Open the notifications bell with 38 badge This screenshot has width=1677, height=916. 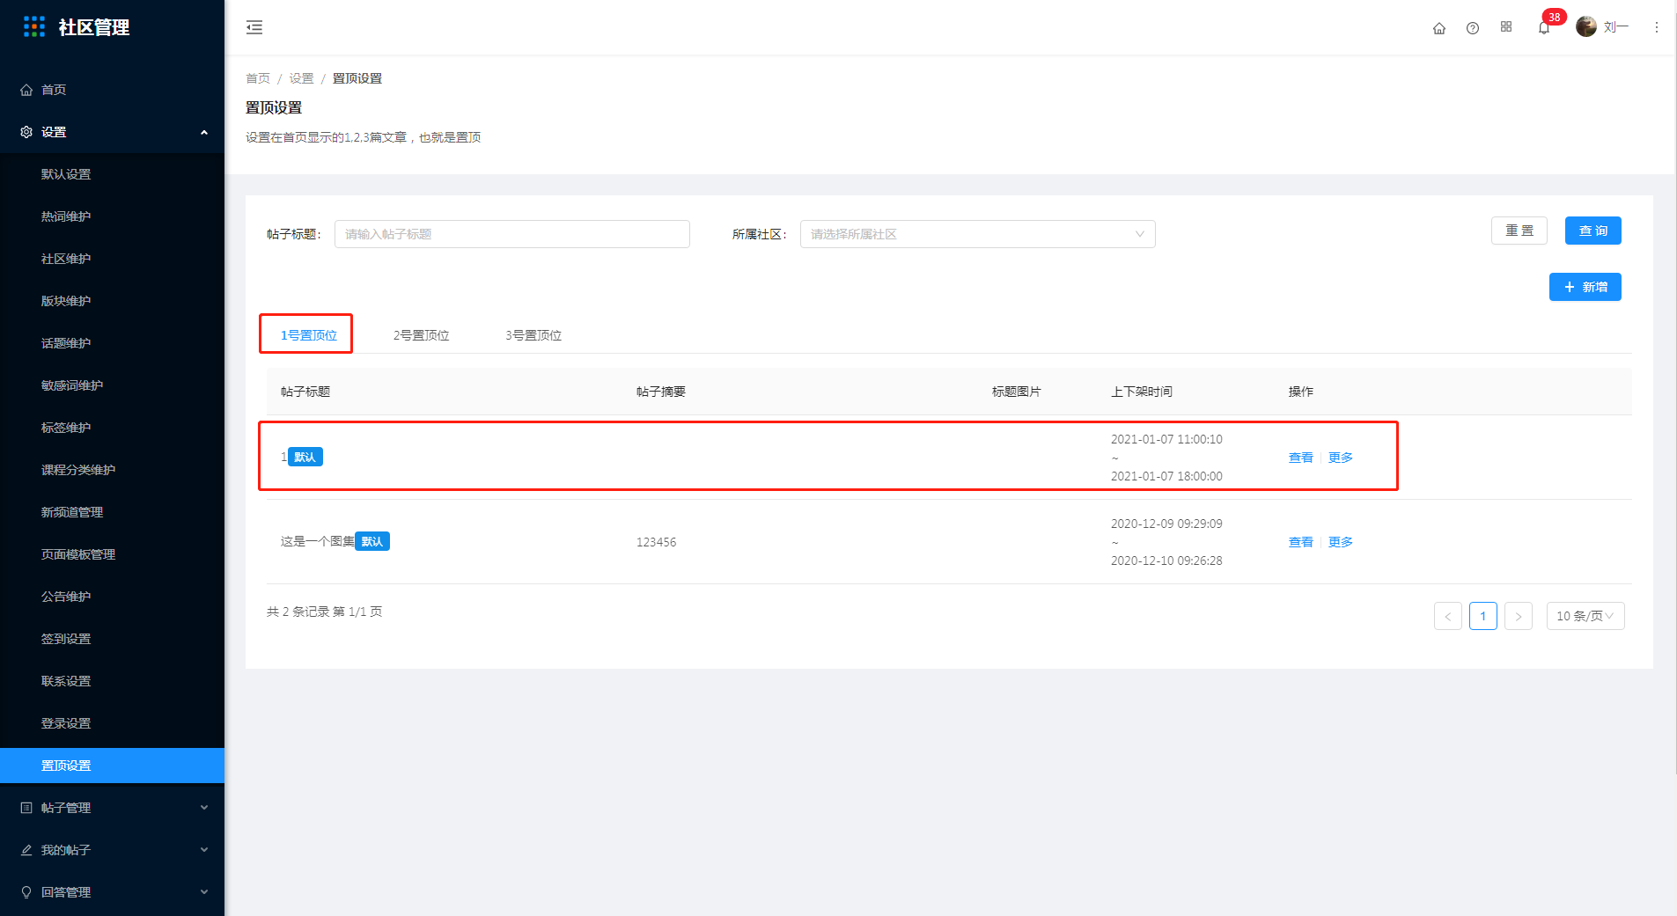coord(1544,28)
